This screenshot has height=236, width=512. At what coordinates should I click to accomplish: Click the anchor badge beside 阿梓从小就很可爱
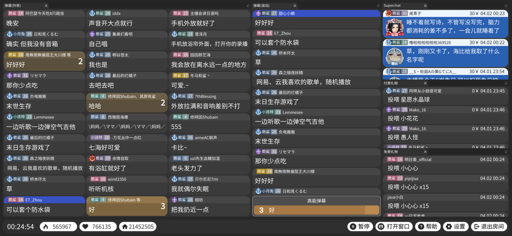click(x=388, y=91)
